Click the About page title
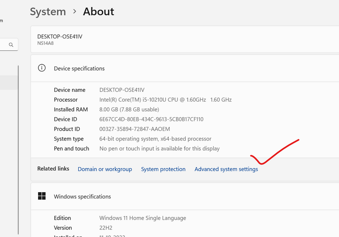 pos(98,11)
